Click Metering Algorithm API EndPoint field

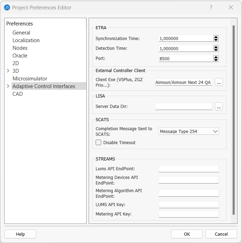pos(188,193)
